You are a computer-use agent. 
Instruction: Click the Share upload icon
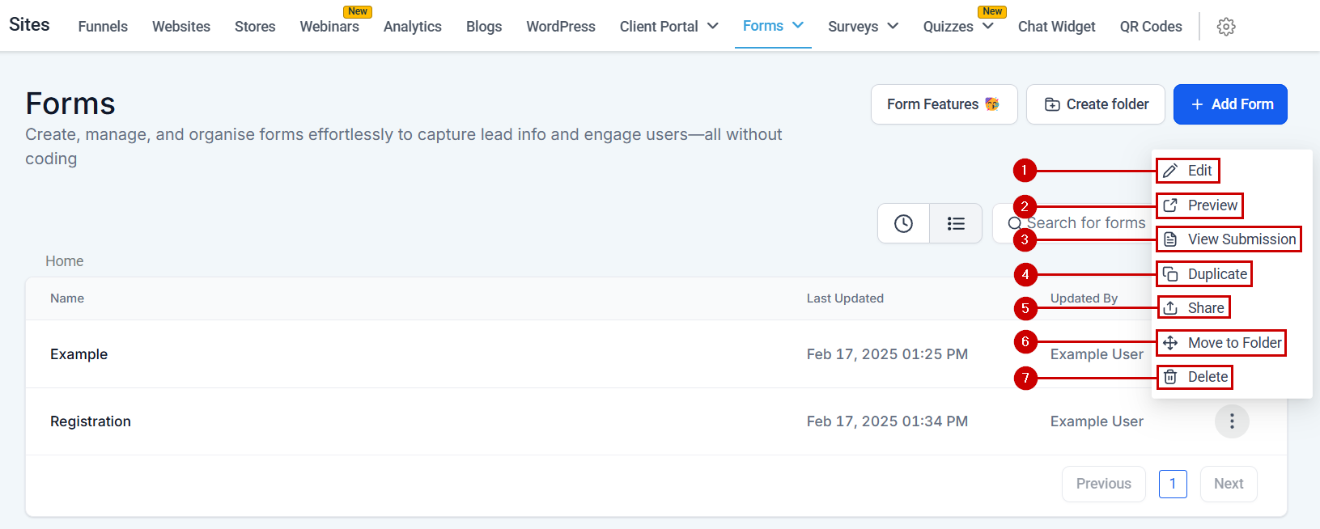click(x=1170, y=308)
